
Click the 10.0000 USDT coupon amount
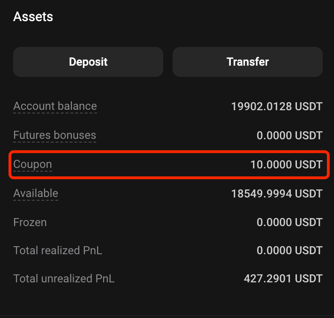286,165
